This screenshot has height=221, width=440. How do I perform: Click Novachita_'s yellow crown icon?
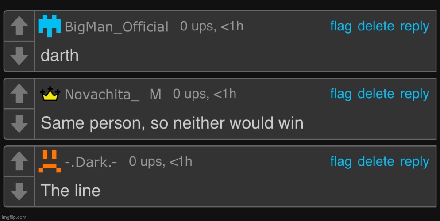point(50,94)
